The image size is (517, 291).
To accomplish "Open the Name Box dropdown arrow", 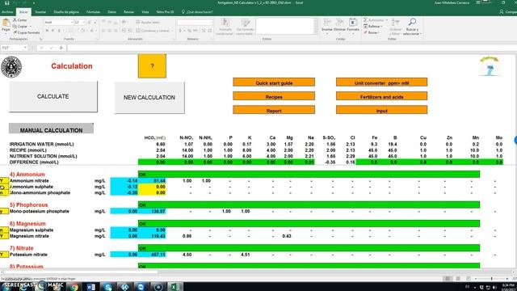I will pos(25,48).
